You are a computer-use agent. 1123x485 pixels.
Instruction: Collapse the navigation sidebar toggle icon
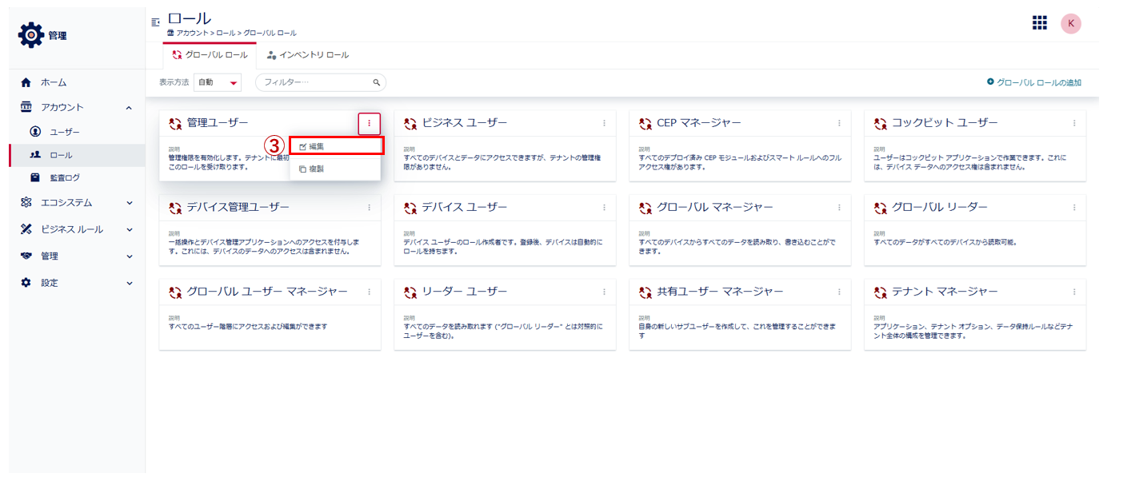(x=155, y=22)
